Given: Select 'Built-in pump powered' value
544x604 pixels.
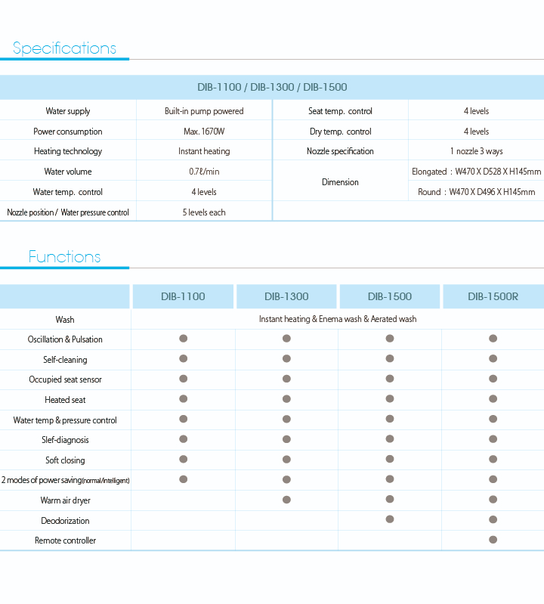Looking at the screenshot, I should [x=204, y=111].
